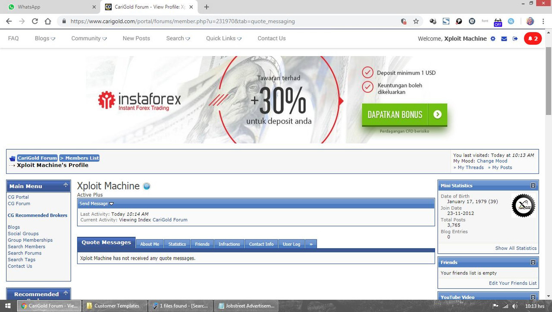Go back with browser back arrow
The image size is (552, 312).
9,21
